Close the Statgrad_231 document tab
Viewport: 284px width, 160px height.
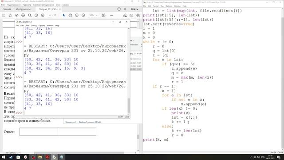click(x=60, y=9)
